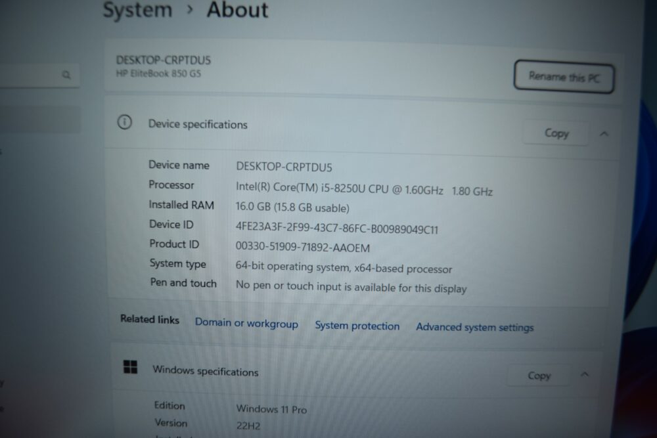Select the Edition value Windows 11 Pro

click(x=271, y=408)
